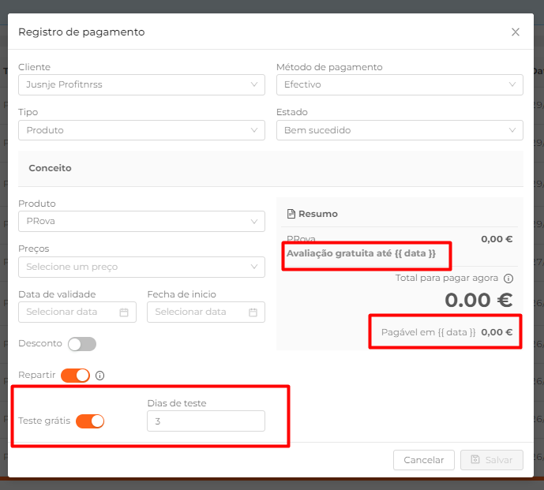
Task: Click the Resumo document icon
Action: point(291,214)
